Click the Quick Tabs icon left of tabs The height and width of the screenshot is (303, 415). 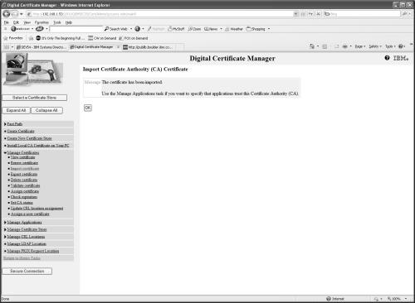(7, 47)
